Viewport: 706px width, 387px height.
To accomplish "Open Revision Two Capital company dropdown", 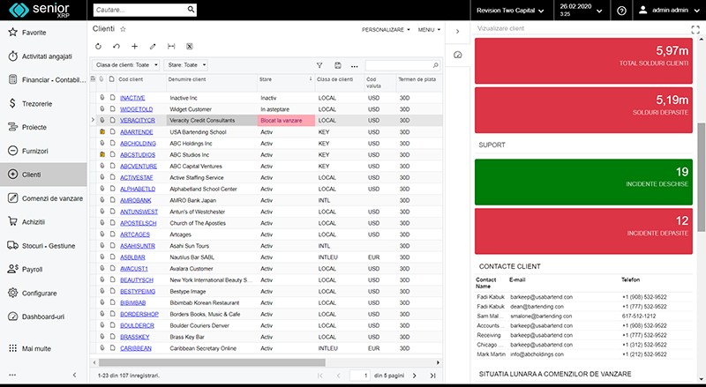I will [x=510, y=11].
